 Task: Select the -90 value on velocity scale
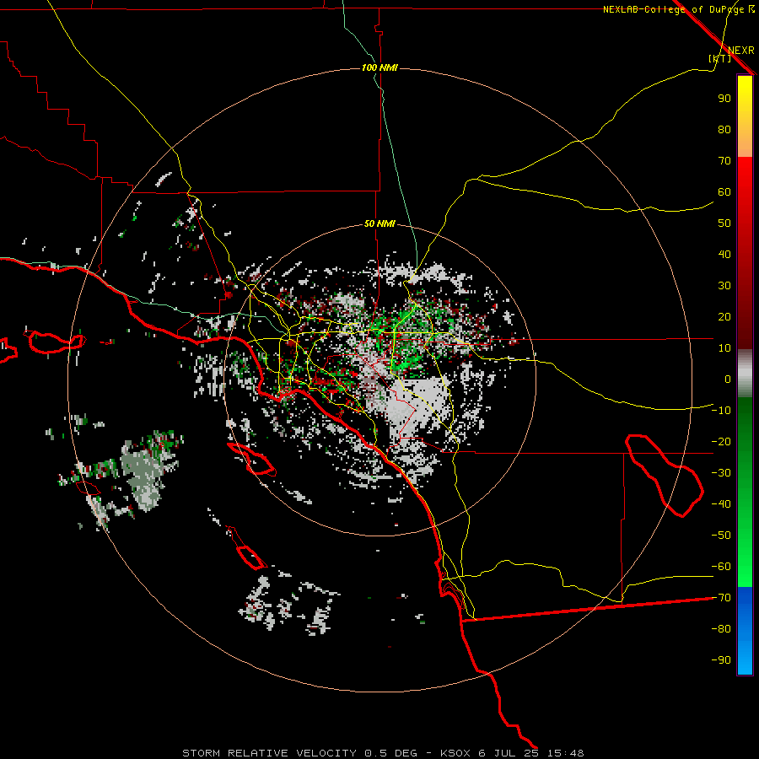tap(721, 660)
